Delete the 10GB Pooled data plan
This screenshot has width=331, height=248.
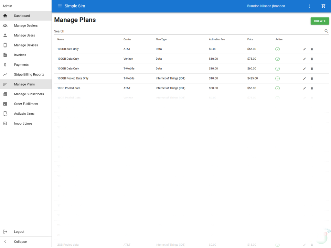click(x=312, y=88)
